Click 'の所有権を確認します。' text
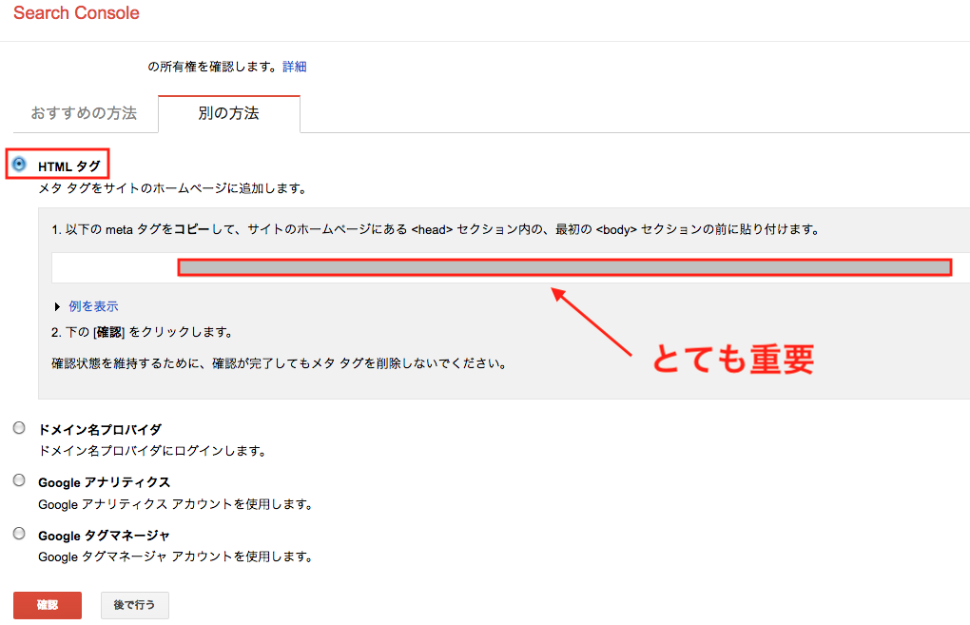The height and width of the screenshot is (625, 970). (214, 67)
